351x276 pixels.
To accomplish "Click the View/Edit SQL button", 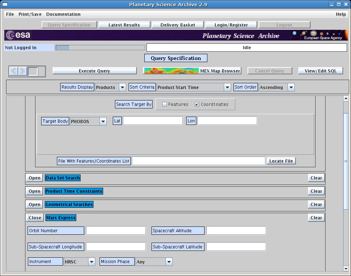I will 321,71.
